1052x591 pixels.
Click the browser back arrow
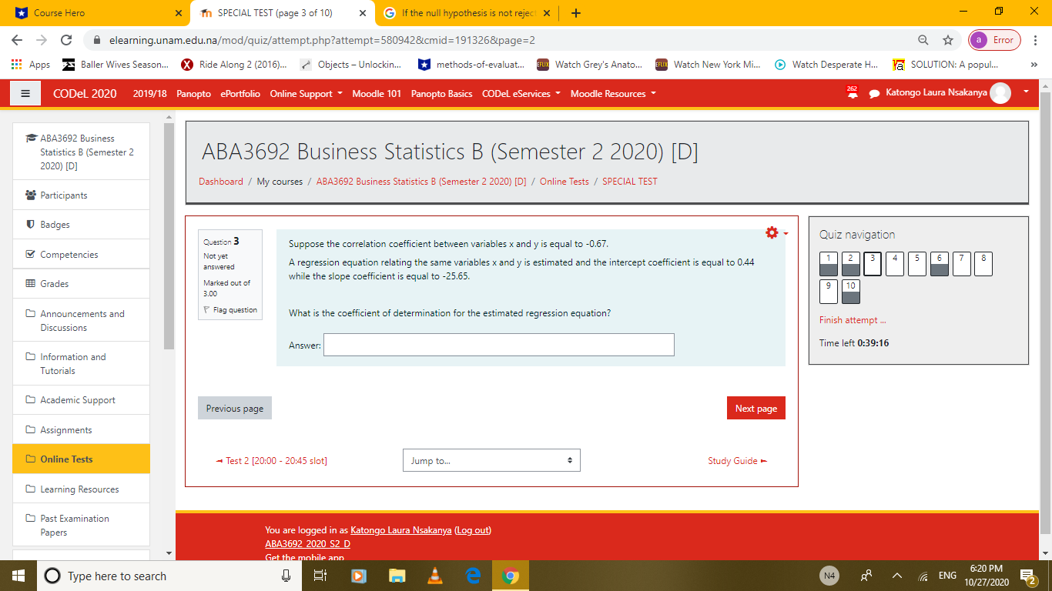coord(18,40)
